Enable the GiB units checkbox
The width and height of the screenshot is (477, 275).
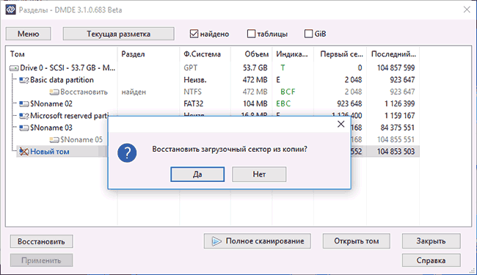[x=308, y=34]
